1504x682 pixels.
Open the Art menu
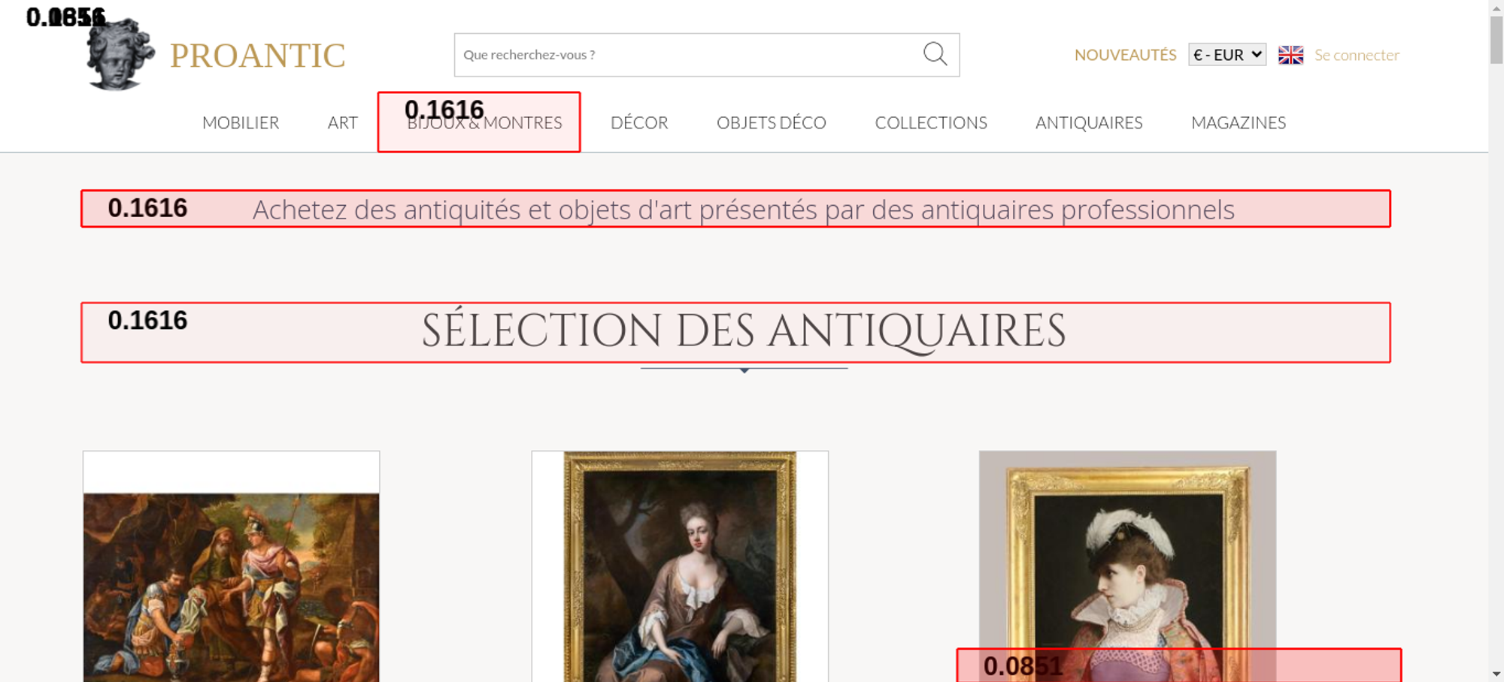342,122
